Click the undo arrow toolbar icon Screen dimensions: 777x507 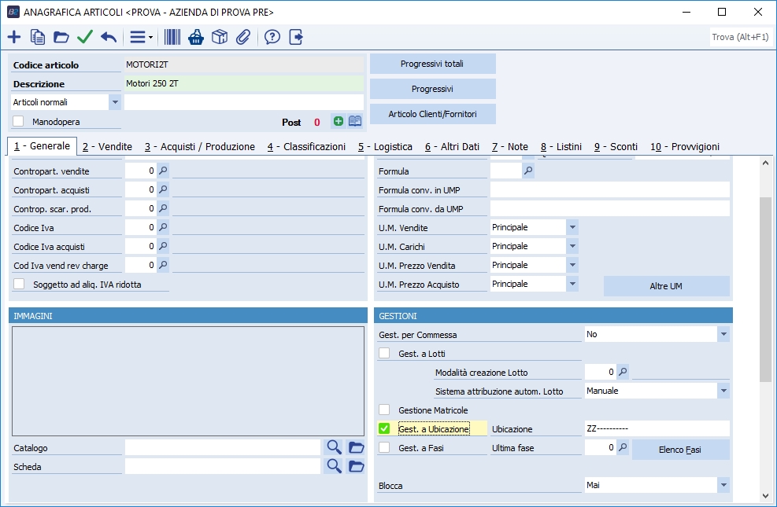pyautogui.click(x=109, y=37)
